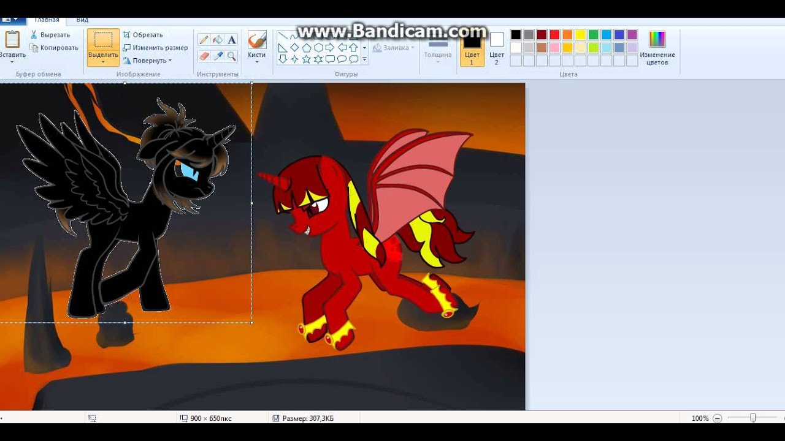This screenshot has height=441, width=785.
Task: Activate Цвет 2 color slot
Action: click(x=497, y=49)
